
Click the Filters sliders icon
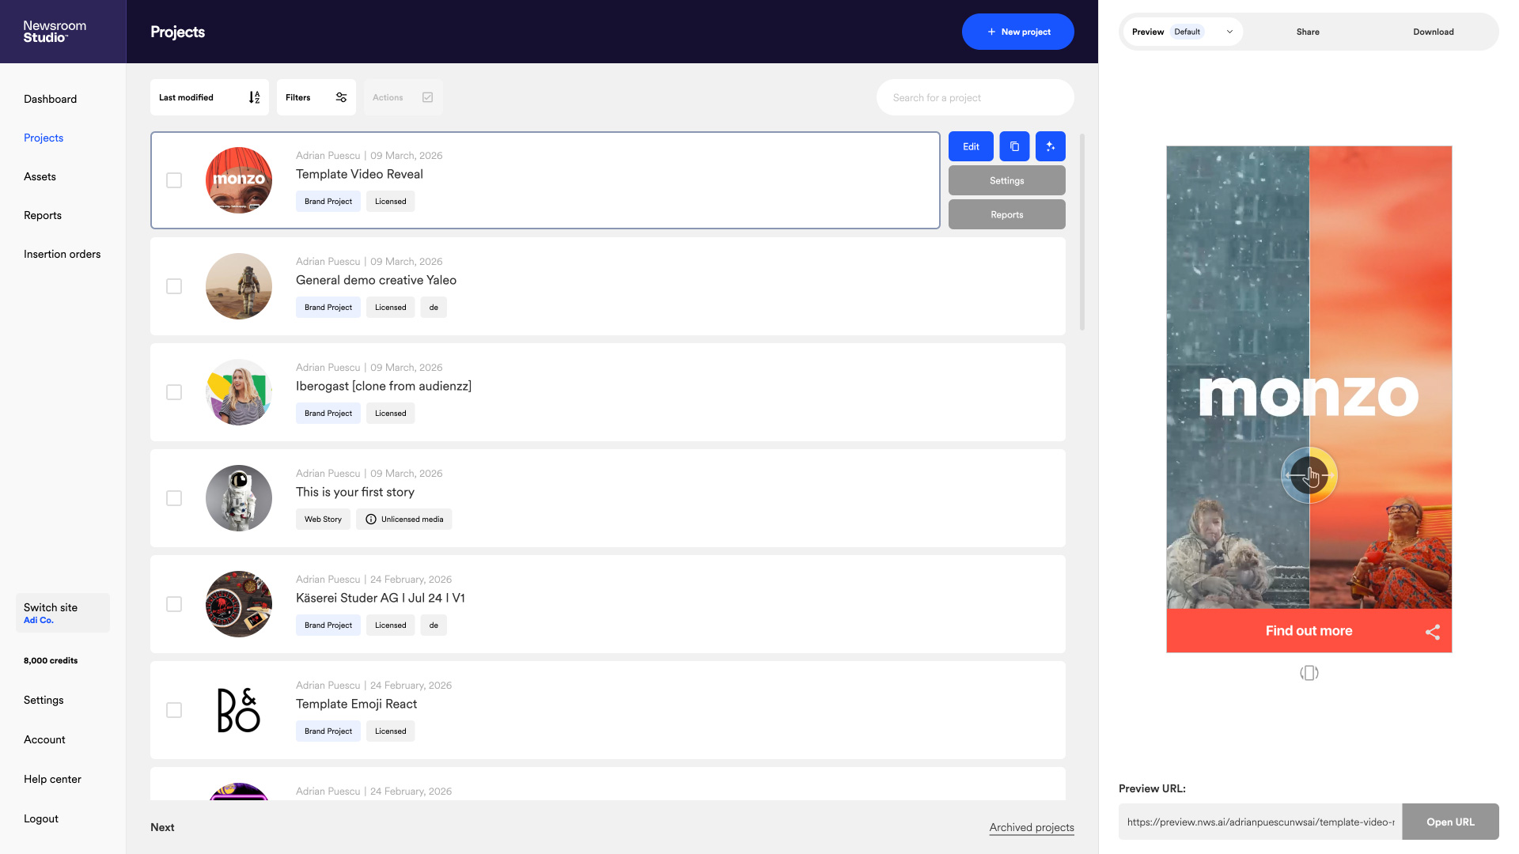341,97
